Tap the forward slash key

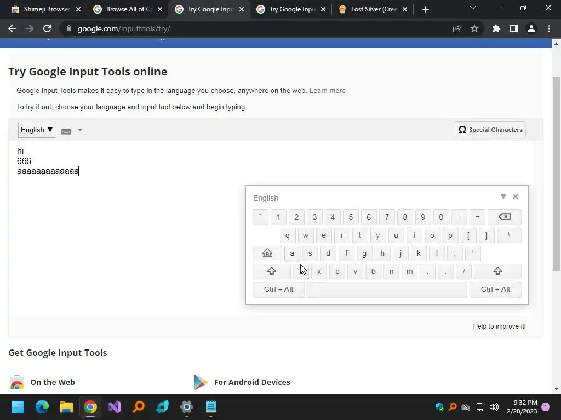tap(463, 271)
